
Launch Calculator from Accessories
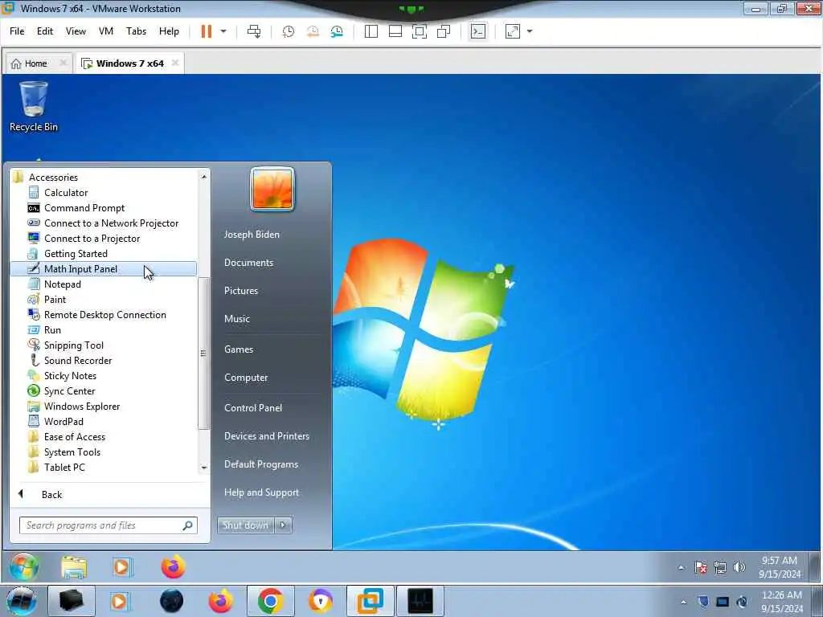tap(66, 193)
